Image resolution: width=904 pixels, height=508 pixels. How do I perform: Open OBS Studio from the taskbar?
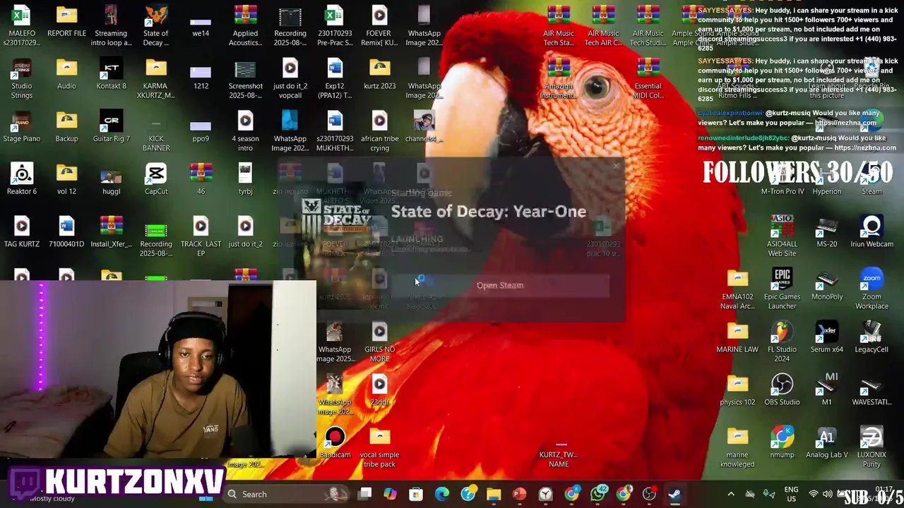[649, 494]
